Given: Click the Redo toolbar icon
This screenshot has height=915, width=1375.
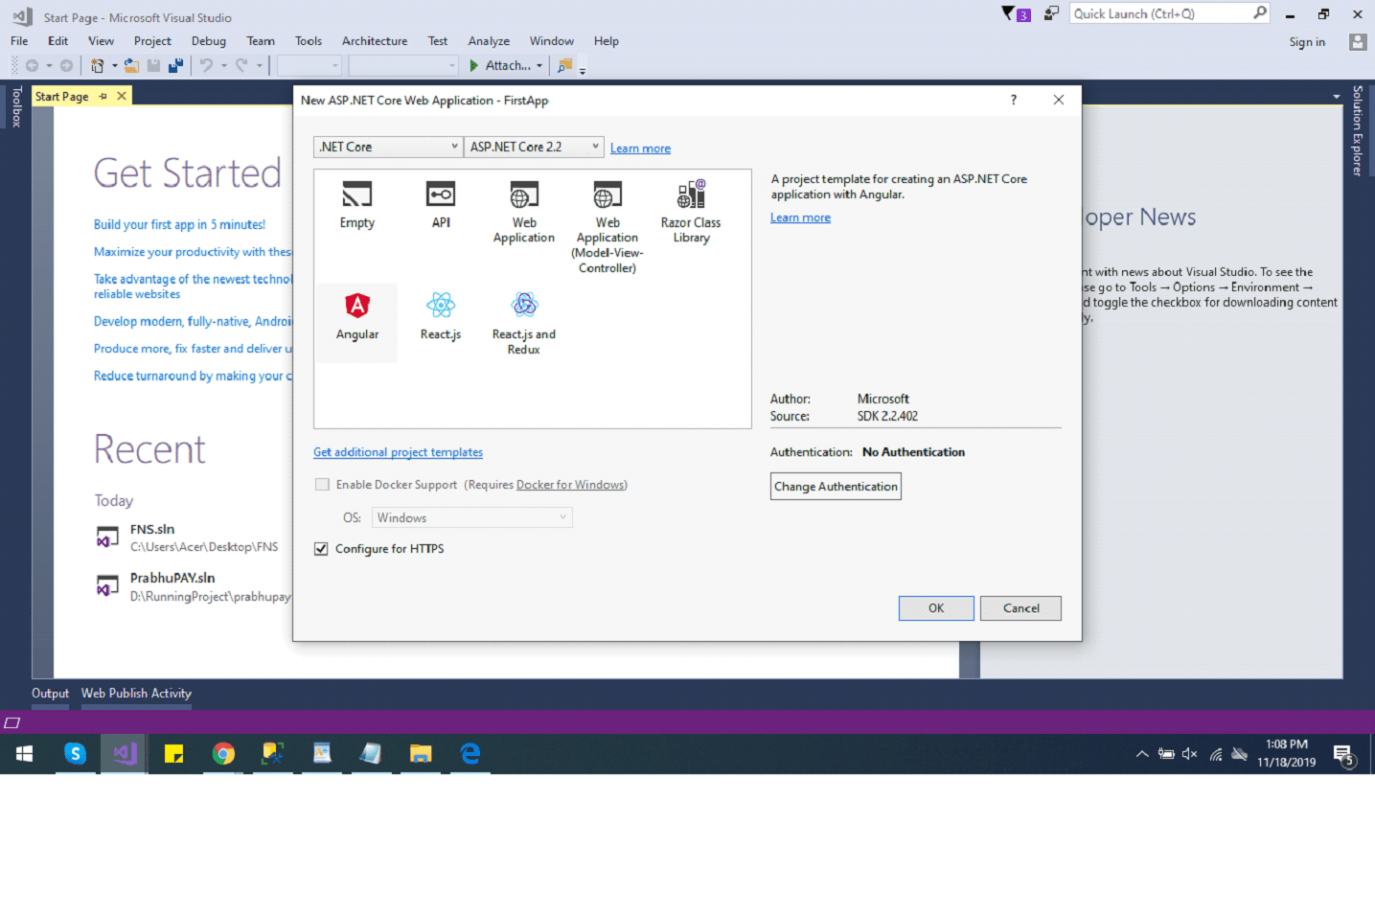Looking at the screenshot, I should click(241, 66).
